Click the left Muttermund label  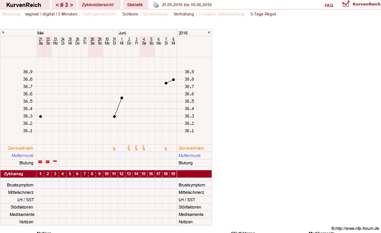(23, 155)
